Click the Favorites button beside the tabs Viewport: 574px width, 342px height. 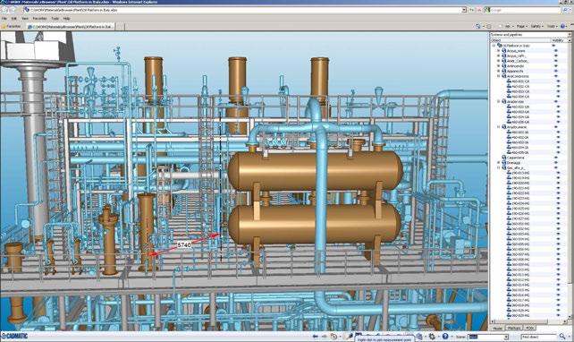point(12,26)
